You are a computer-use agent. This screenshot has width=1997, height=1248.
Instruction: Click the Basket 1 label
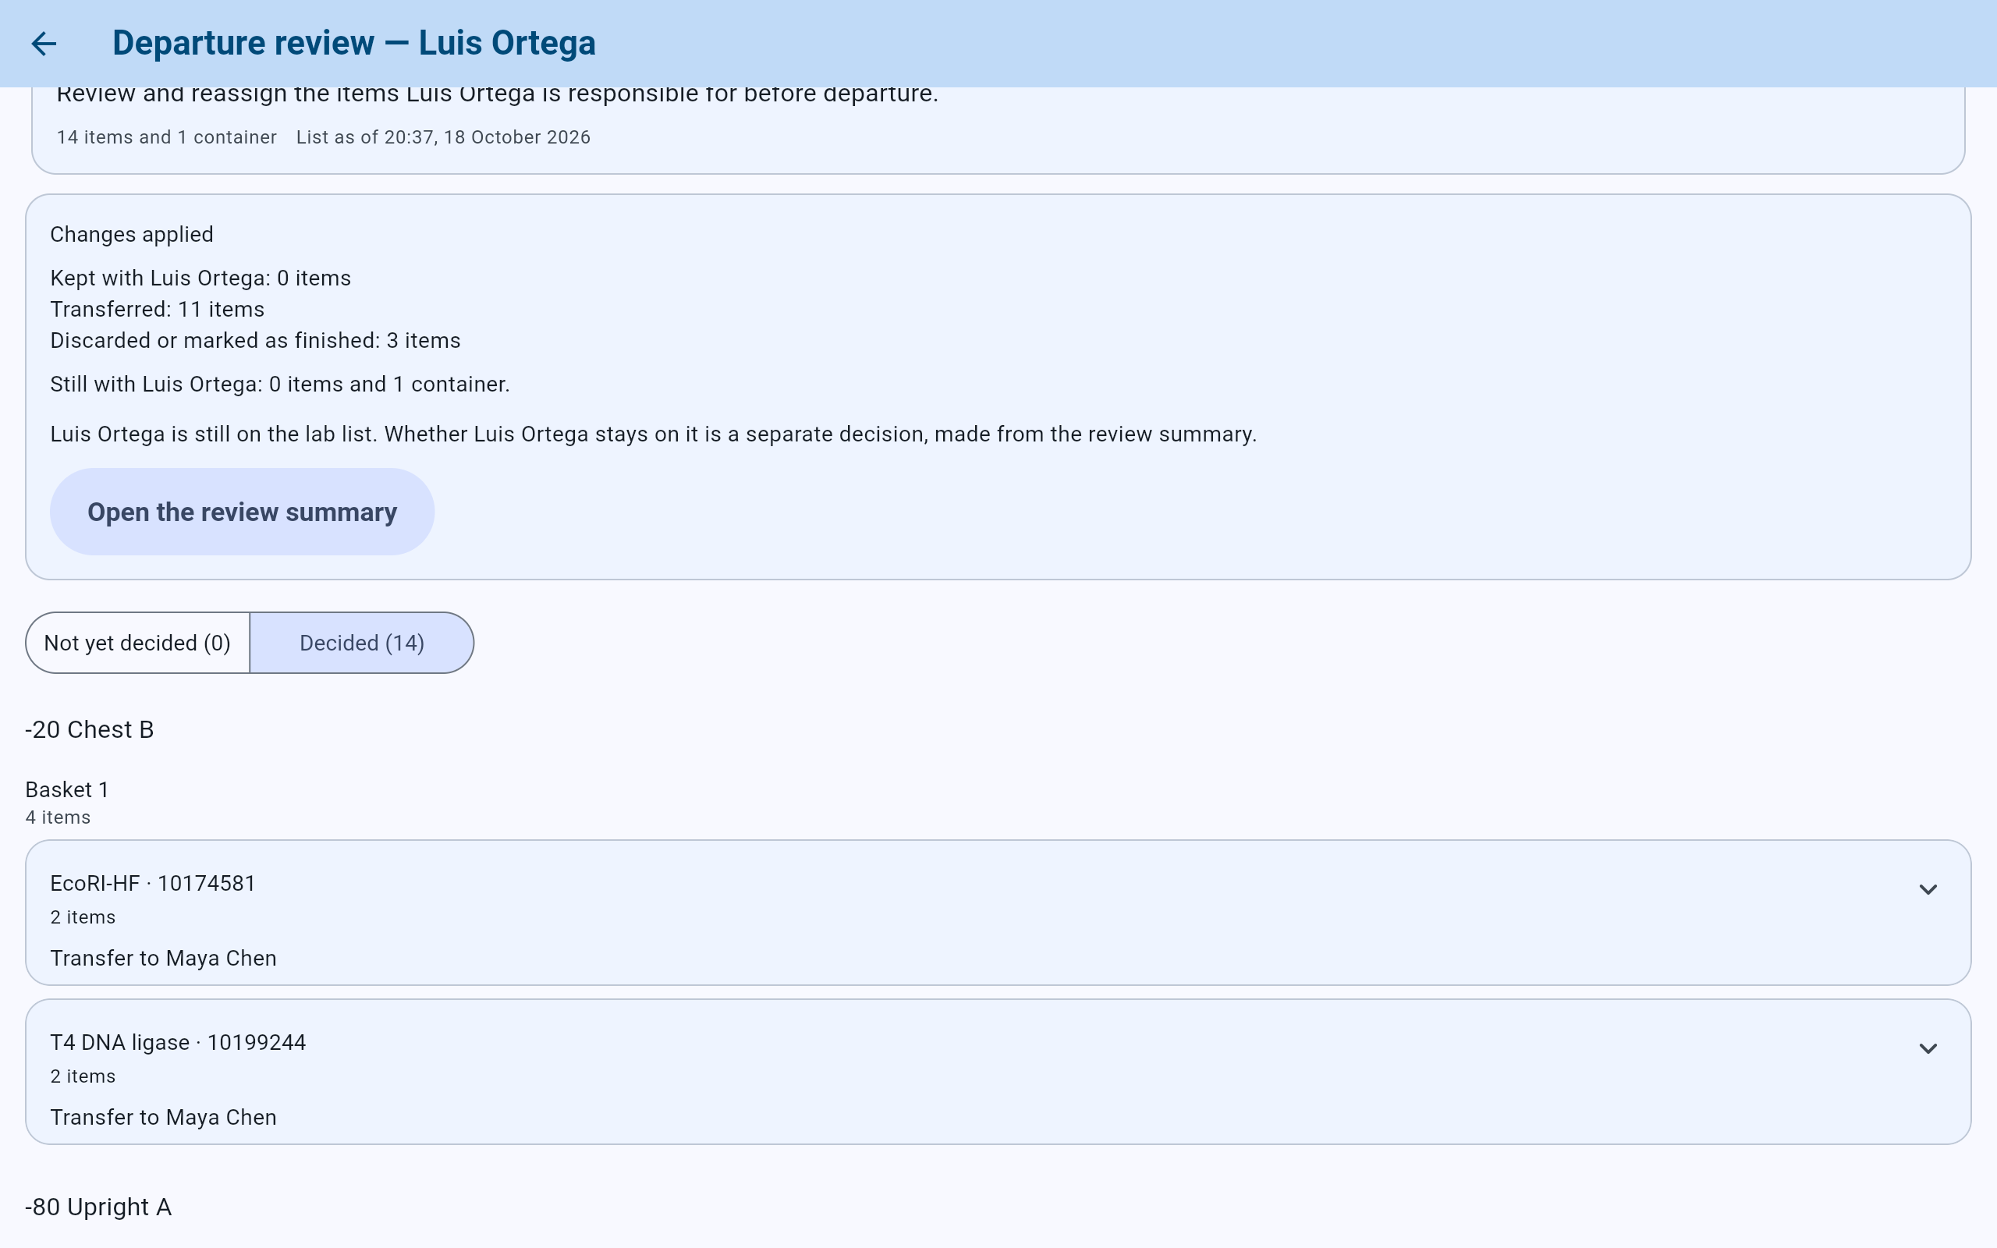coord(67,790)
